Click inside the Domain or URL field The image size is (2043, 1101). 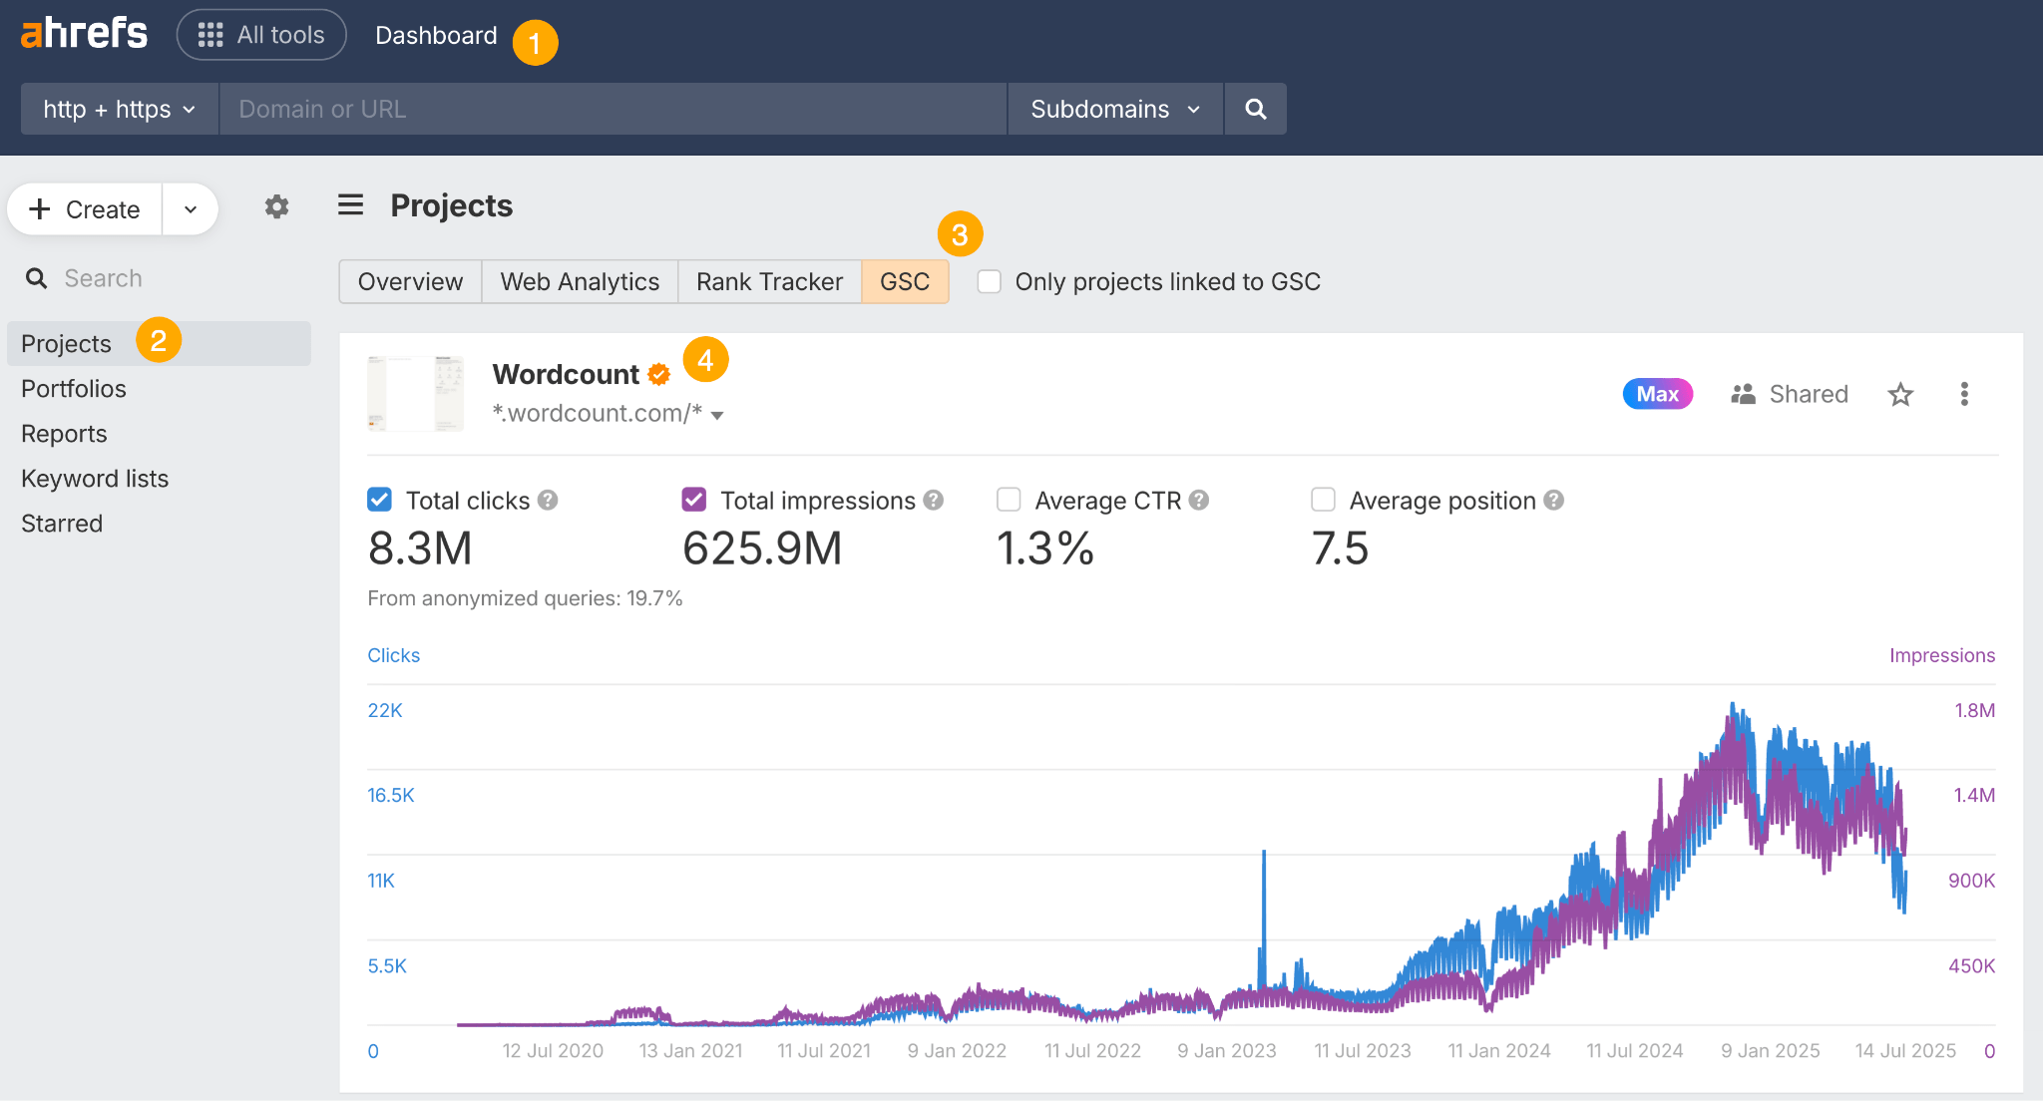(613, 109)
